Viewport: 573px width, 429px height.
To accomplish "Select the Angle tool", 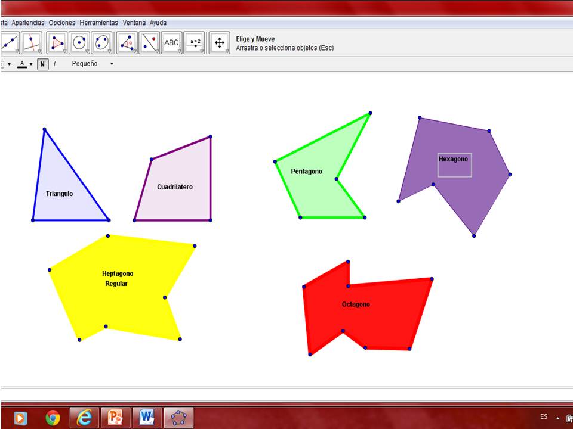I will 127,43.
